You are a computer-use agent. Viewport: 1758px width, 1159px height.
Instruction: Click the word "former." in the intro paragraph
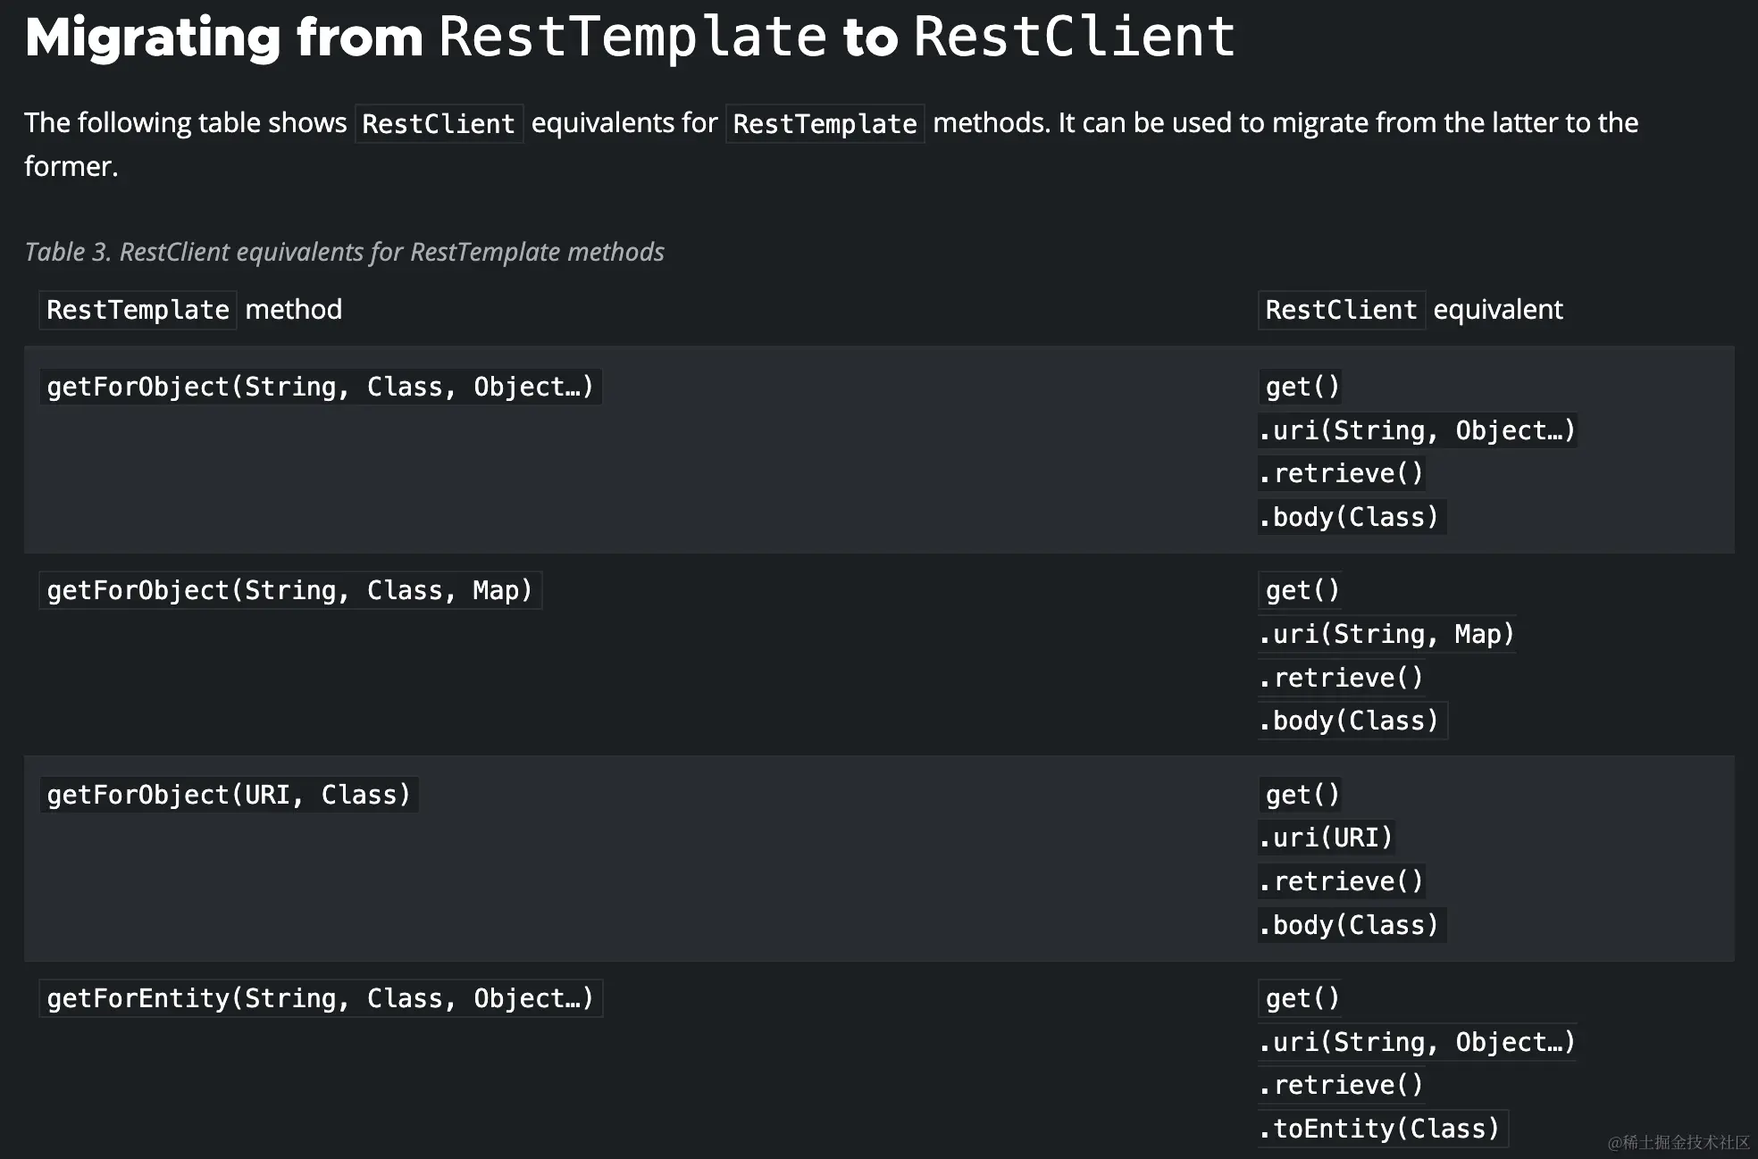pyautogui.click(x=71, y=167)
